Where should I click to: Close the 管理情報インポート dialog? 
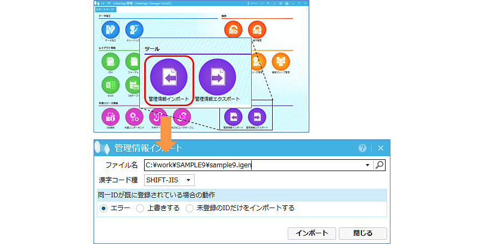(380, 148)
